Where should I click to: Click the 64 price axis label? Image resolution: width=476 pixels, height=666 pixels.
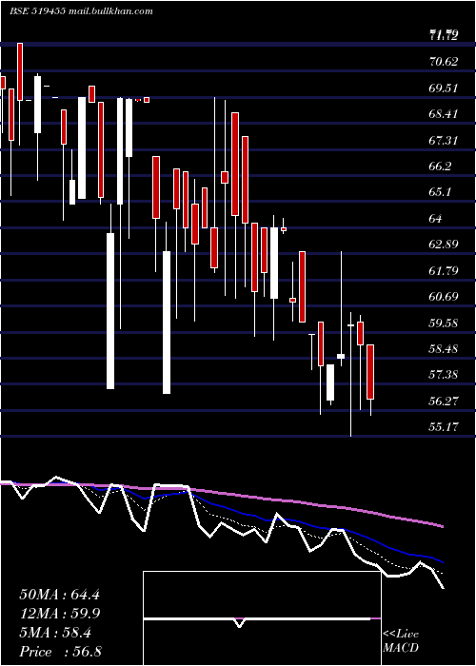(x=436, y=219)
